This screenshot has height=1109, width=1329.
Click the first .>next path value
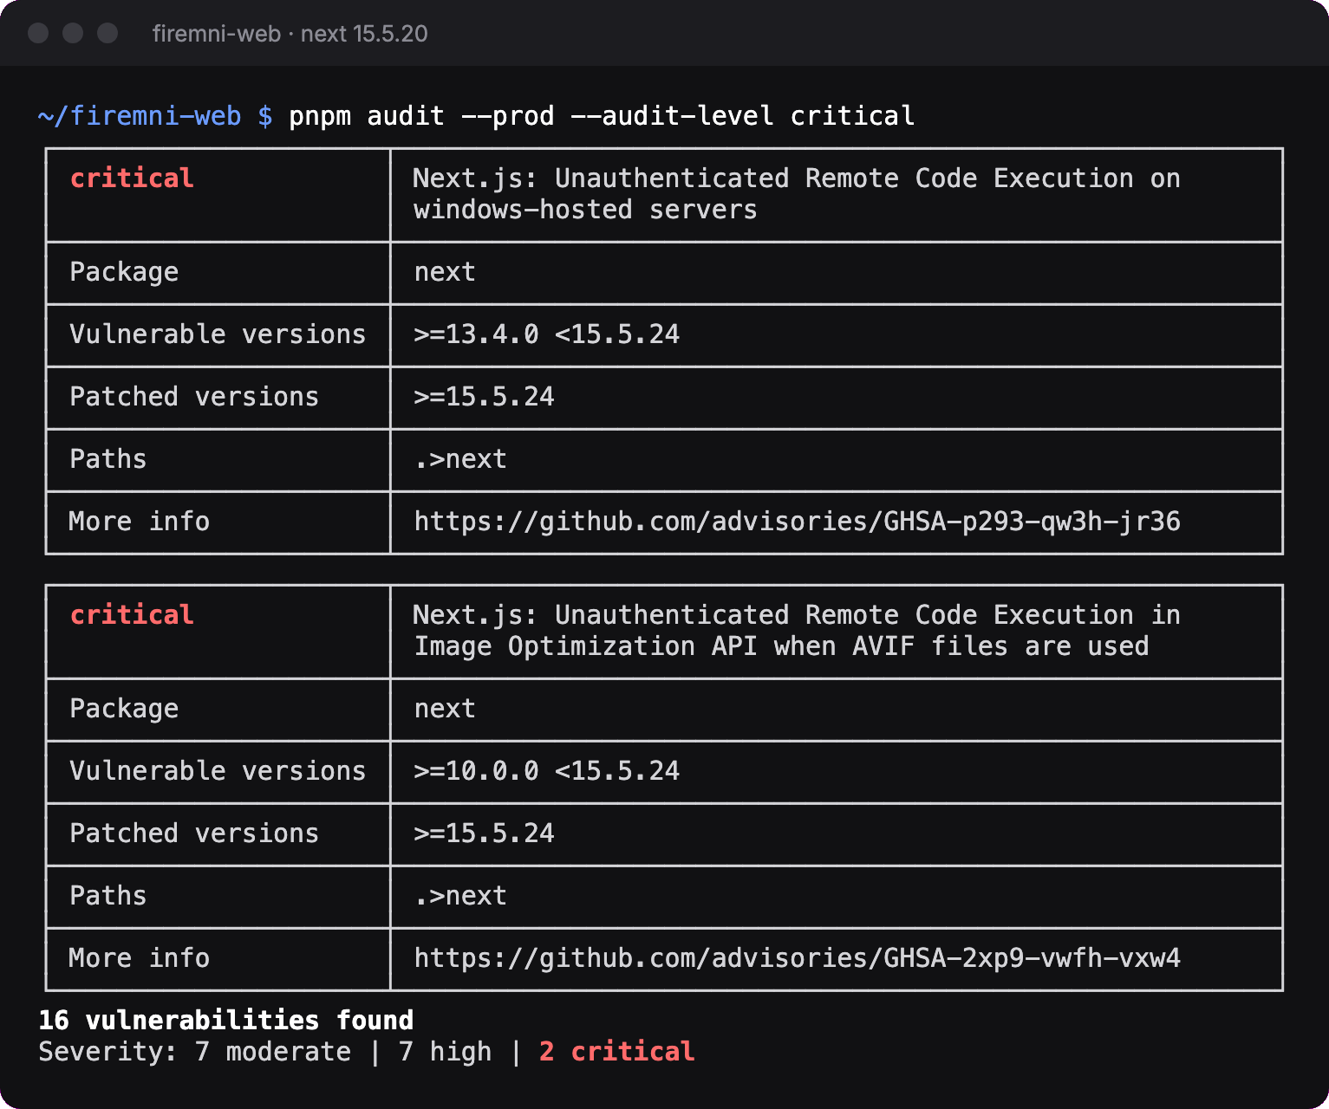coord(460,459)
